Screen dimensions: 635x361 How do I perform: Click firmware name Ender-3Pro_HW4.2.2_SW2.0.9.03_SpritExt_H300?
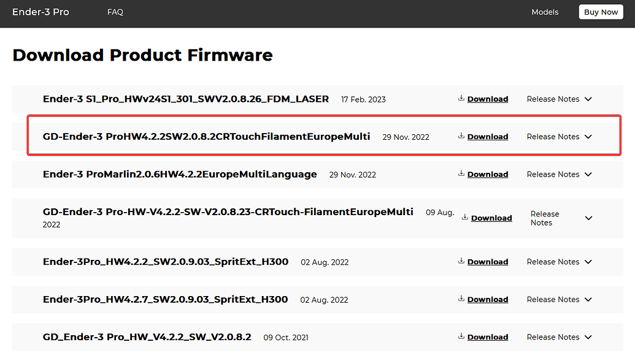click(x=166, y=262)
